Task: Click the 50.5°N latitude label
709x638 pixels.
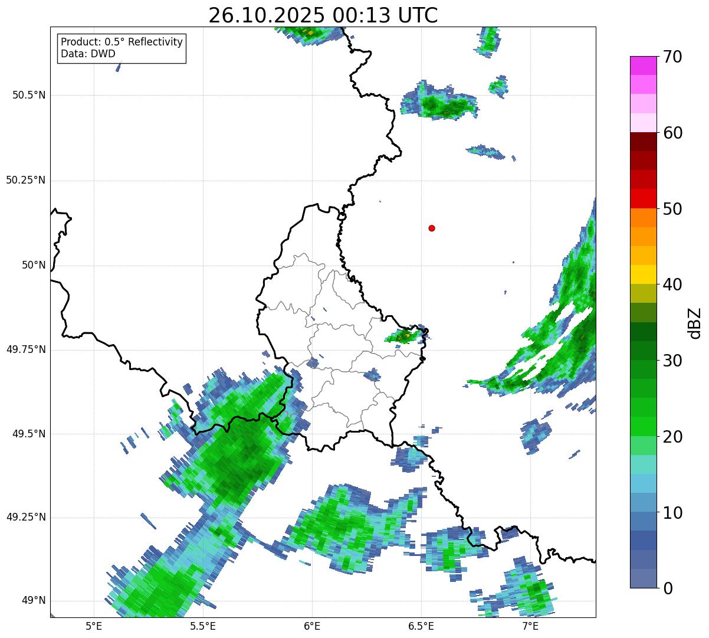Action: click(29, 95)
